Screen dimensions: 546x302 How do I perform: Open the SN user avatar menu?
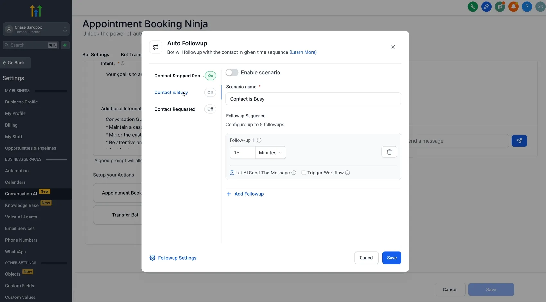[x=540, y=6]
